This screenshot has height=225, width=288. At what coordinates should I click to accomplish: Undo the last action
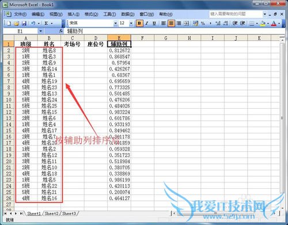(33, 24)
